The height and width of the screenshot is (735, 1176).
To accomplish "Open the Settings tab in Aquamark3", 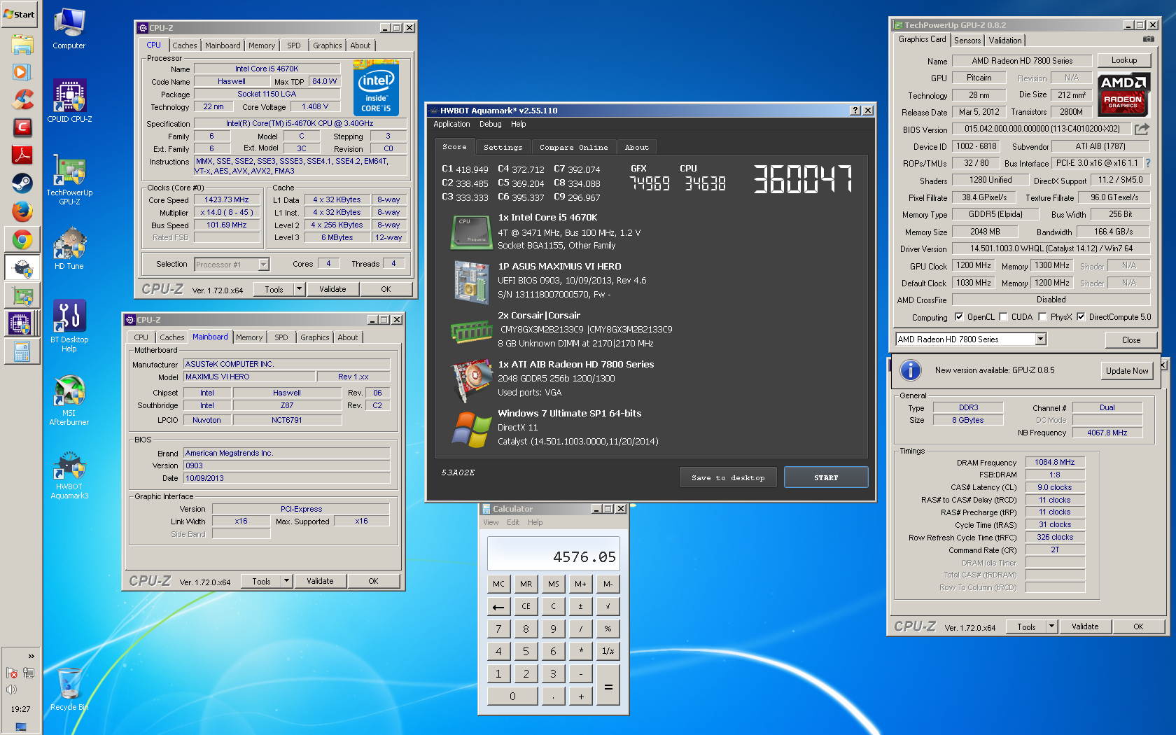I will [503, 147].
